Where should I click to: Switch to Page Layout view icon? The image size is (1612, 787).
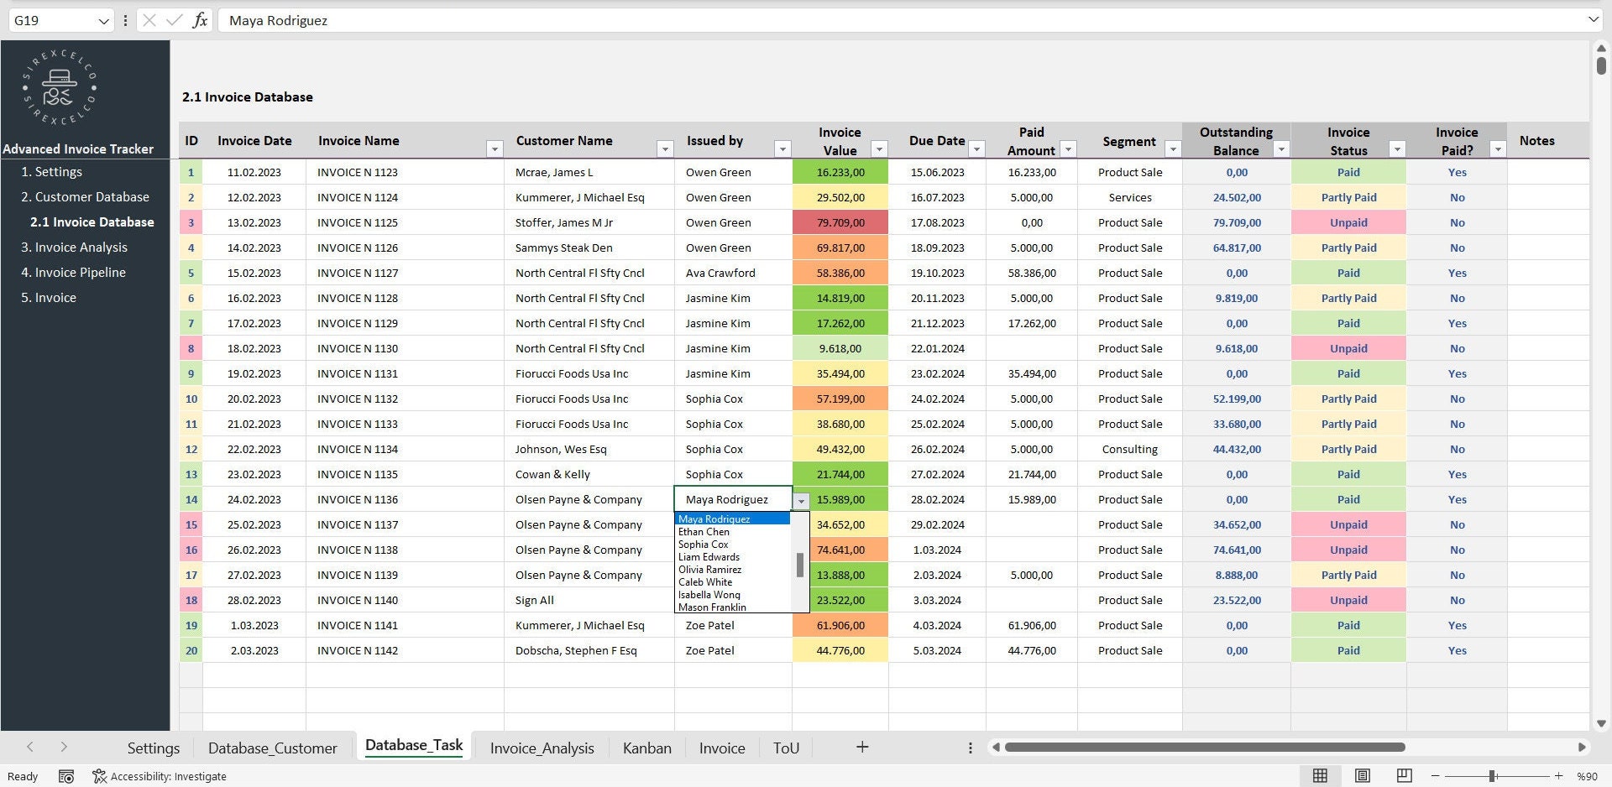pyautogui.click(x=1361, y=776)
